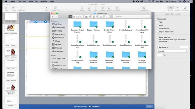
Task: Switch Finder to column view
Action: point(78,17)
